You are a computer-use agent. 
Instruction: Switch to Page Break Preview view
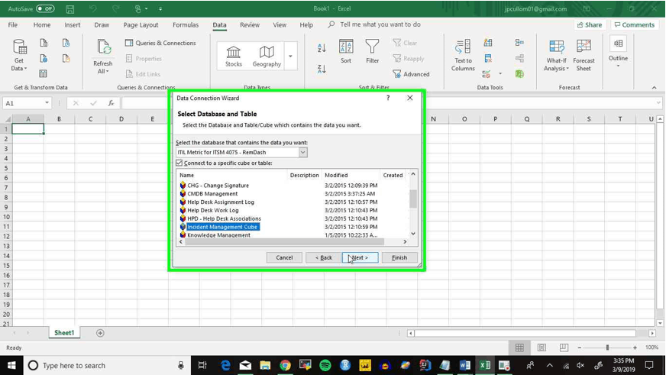click(x=564, y=348)
